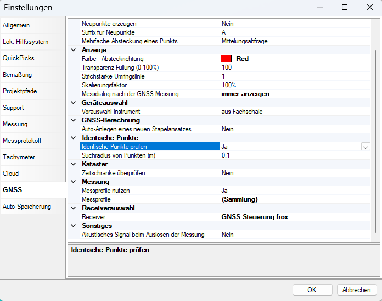Viewport: 382px width, 301px height.
Task: Open the Allgemein settings tab
Action: click(33, 25)
